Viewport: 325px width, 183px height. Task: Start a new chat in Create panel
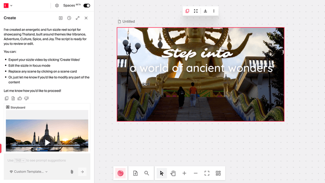(61, 18)
